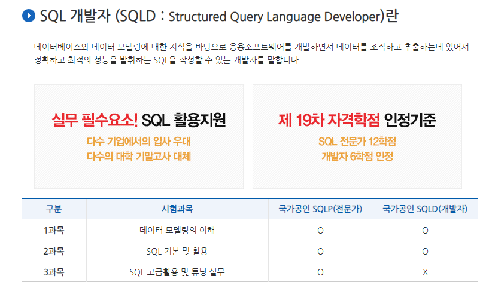Select the '3과목' row label
This screenshot has height=288, width=486.
click(x=54, y=272)
